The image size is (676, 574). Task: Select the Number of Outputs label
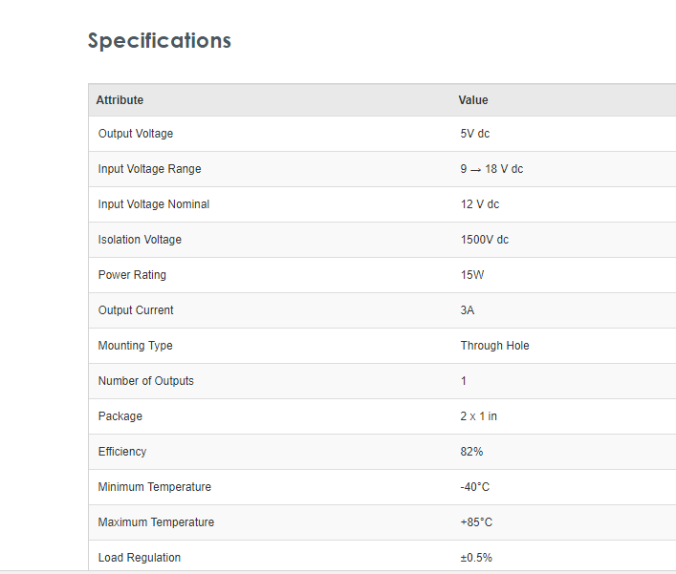145,381
